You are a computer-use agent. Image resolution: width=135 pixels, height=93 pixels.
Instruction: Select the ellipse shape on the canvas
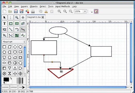58,31
